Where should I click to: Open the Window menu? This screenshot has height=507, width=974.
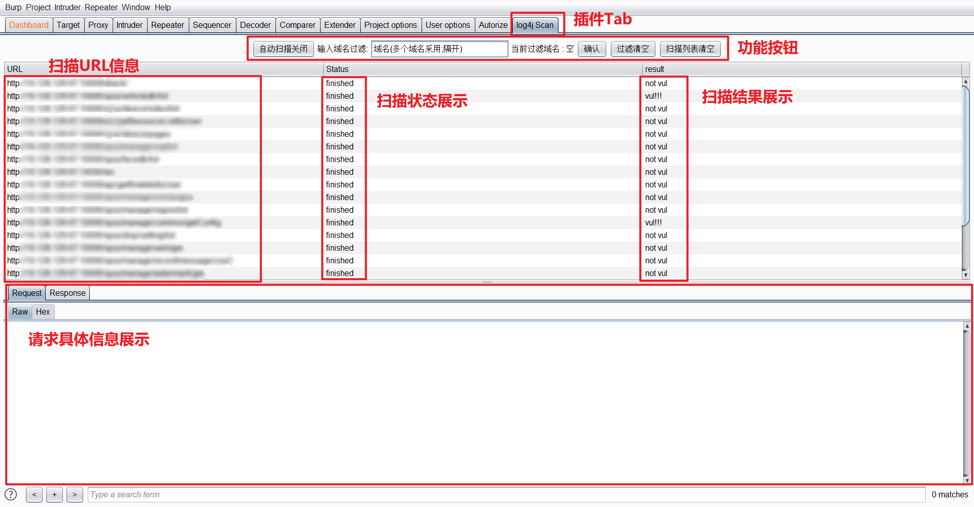136,7
